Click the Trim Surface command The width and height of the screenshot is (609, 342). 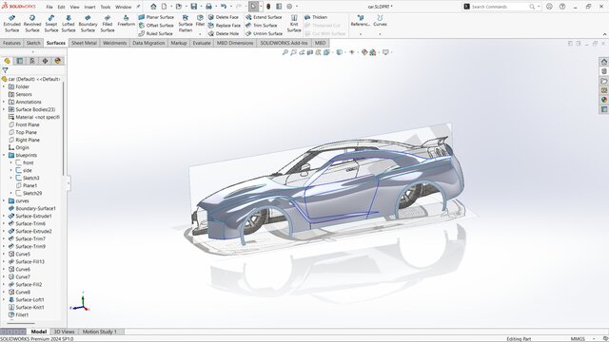click(x=261, y=26)
